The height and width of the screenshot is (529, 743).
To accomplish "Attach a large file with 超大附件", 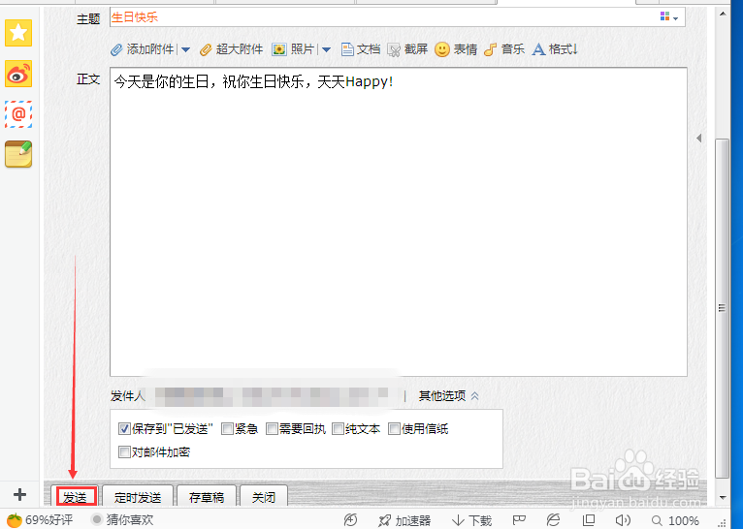I will 231,49.
